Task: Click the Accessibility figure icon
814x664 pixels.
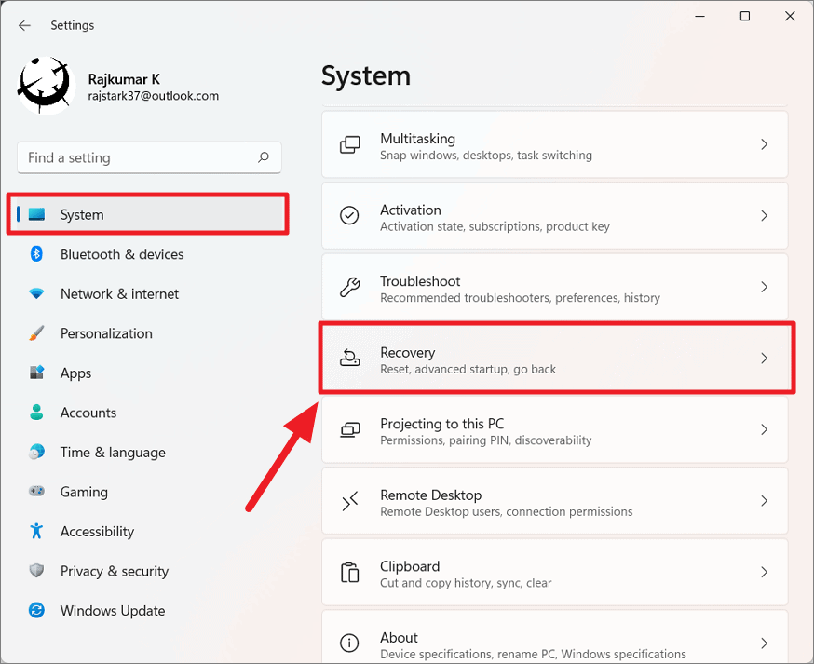Action: coord(36,531)
